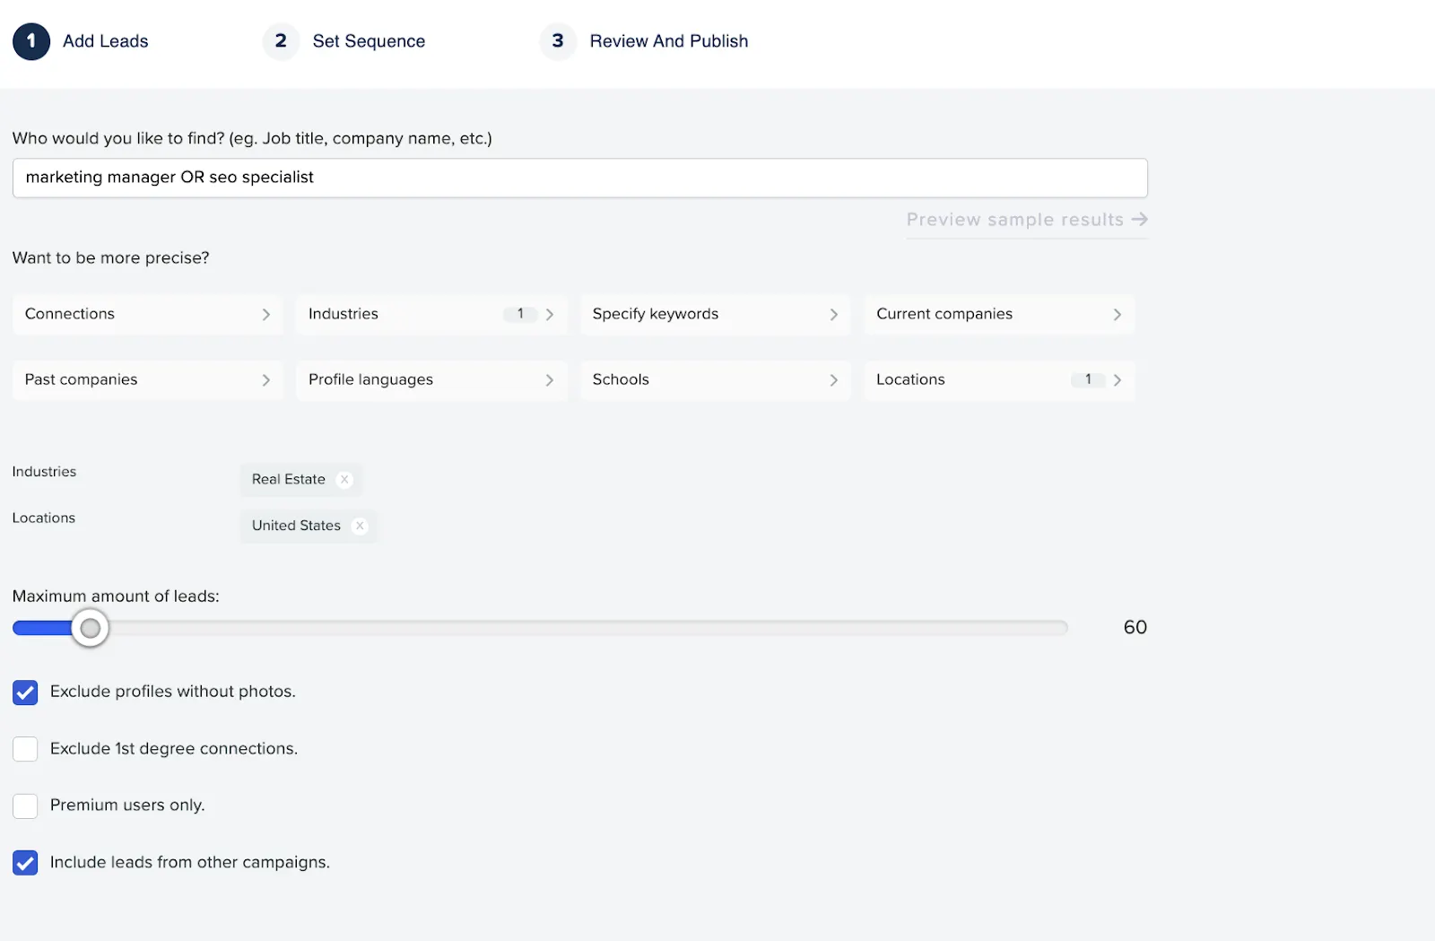Click the Preview sample results link
1435x941 pixels.
click(x=1014, y=220)
